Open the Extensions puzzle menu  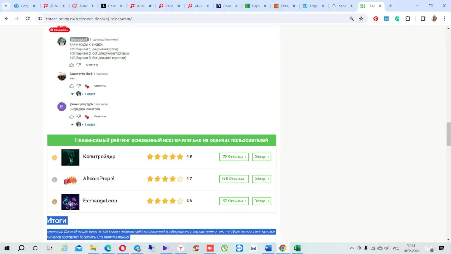click(408, 19)
